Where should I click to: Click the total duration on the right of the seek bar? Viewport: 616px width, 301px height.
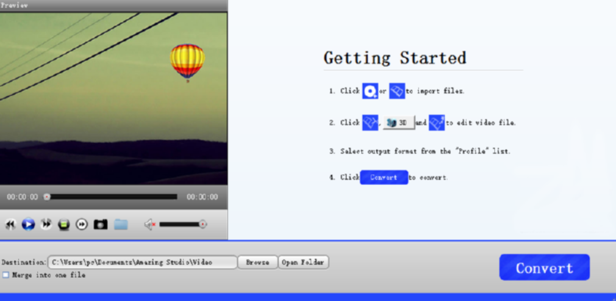(202, 197)
